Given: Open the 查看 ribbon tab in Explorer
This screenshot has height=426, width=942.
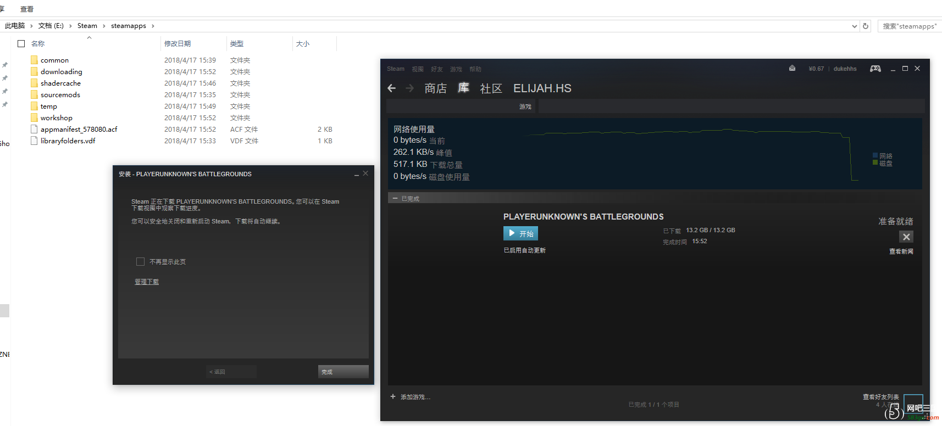Looking at the screenshot, I should click(27, 9).
